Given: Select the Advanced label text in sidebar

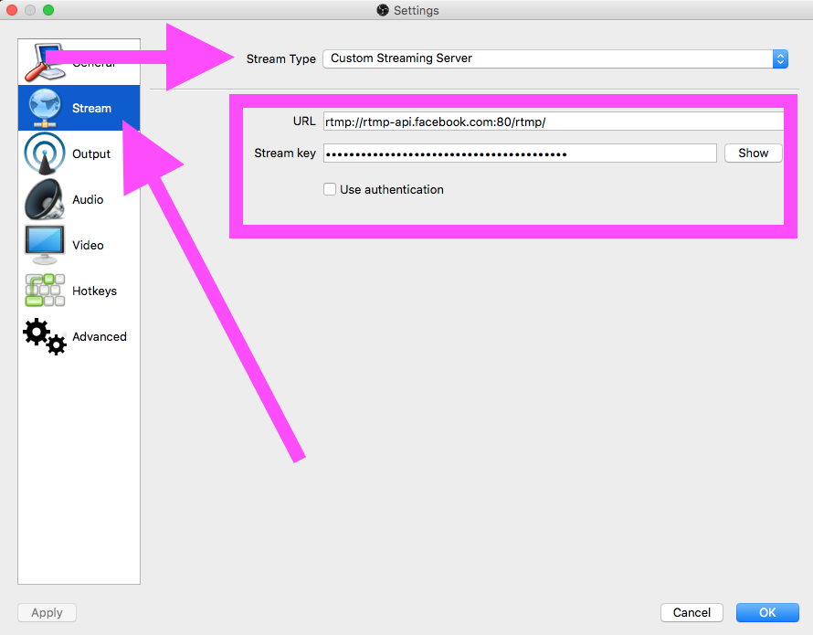Looking at the screenshot, I should 100,337.
